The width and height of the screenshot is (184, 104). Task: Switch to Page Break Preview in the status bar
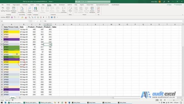click(x=165, y=100)
